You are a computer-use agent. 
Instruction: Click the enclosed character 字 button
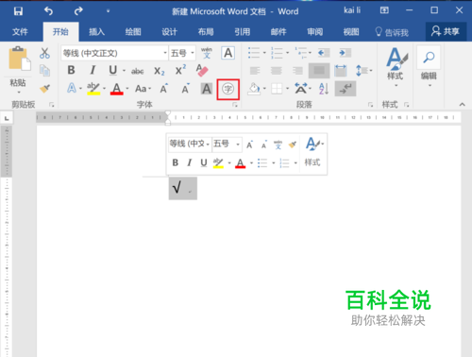point(228,90)
